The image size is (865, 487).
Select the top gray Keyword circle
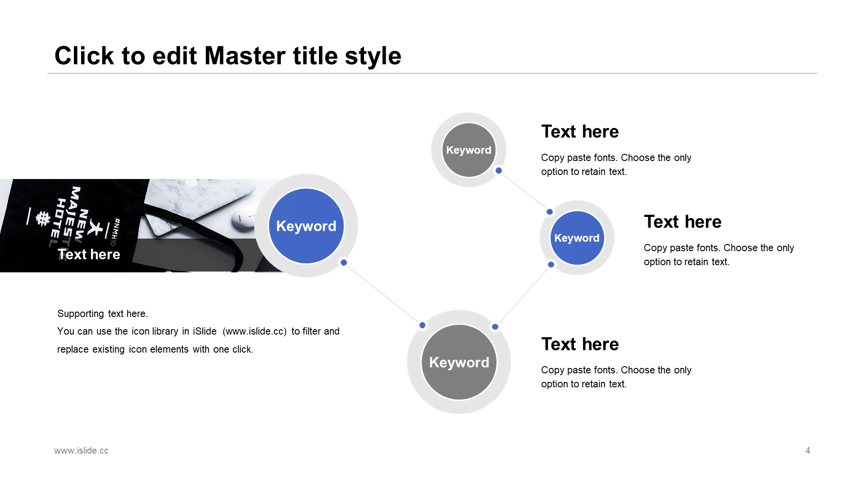pos(469,150)
